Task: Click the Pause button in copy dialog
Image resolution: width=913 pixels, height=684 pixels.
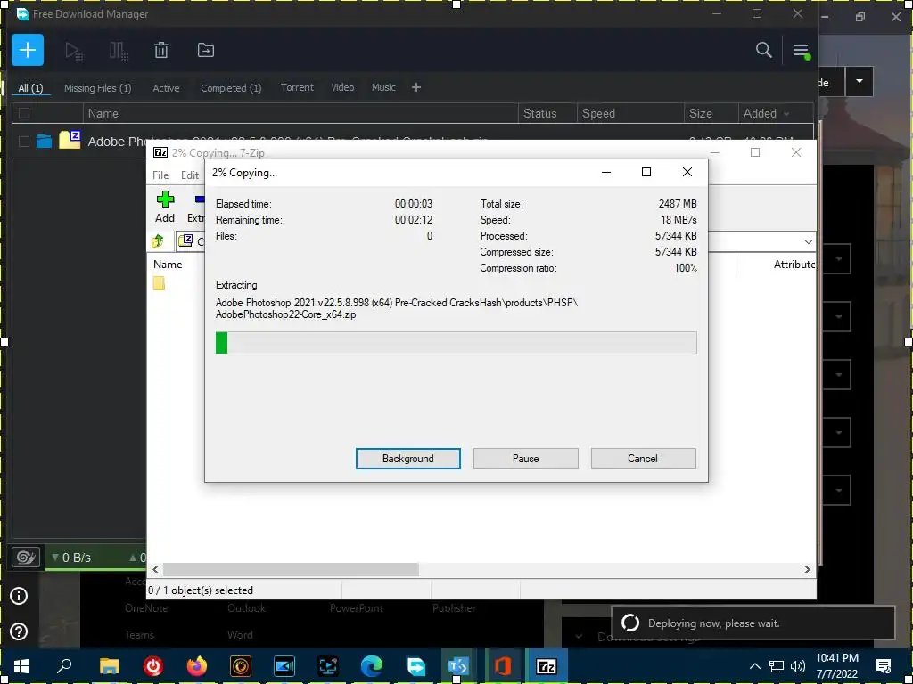Action: (526, 459)
